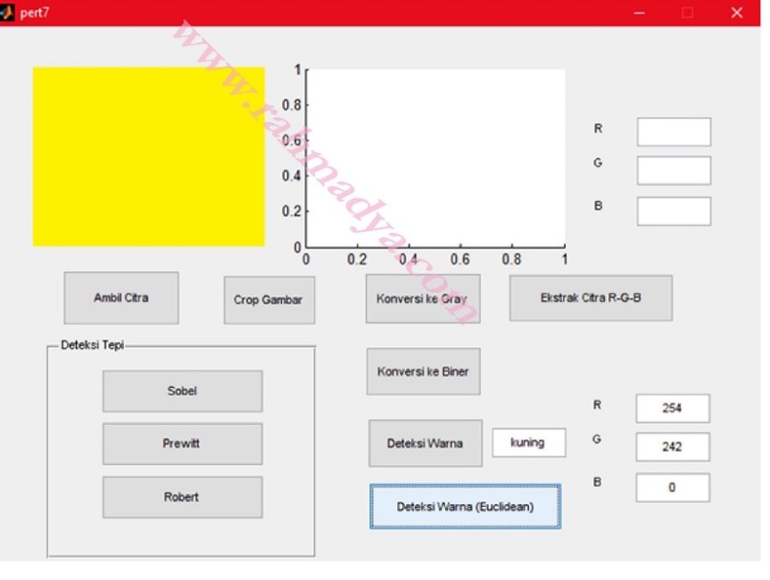The height and width of the screenshot is (580, 770).
Task: Select Robert edge detection button
Action: (x=182, y=497)
